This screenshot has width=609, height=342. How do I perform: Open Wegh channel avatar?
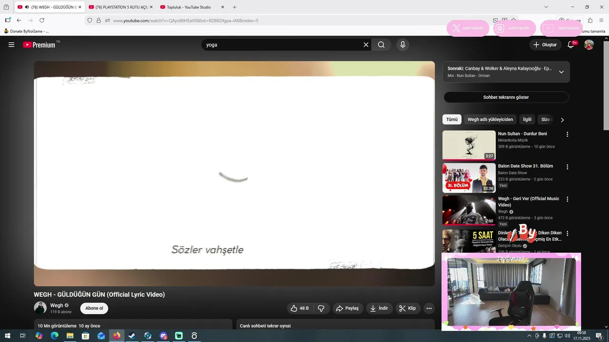[x=40, y=307]
